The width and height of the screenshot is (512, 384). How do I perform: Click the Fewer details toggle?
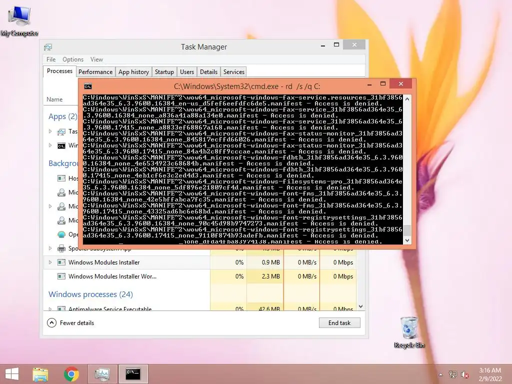click(x=70, y=323)
